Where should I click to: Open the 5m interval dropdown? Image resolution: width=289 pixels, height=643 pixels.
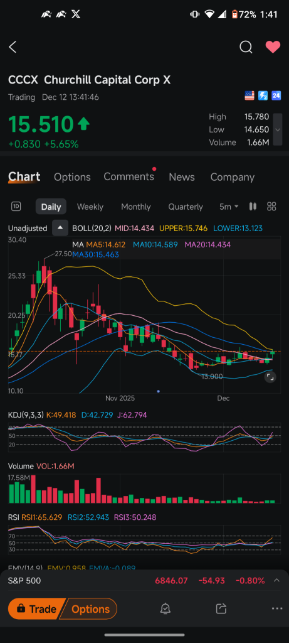pos(229,207)
